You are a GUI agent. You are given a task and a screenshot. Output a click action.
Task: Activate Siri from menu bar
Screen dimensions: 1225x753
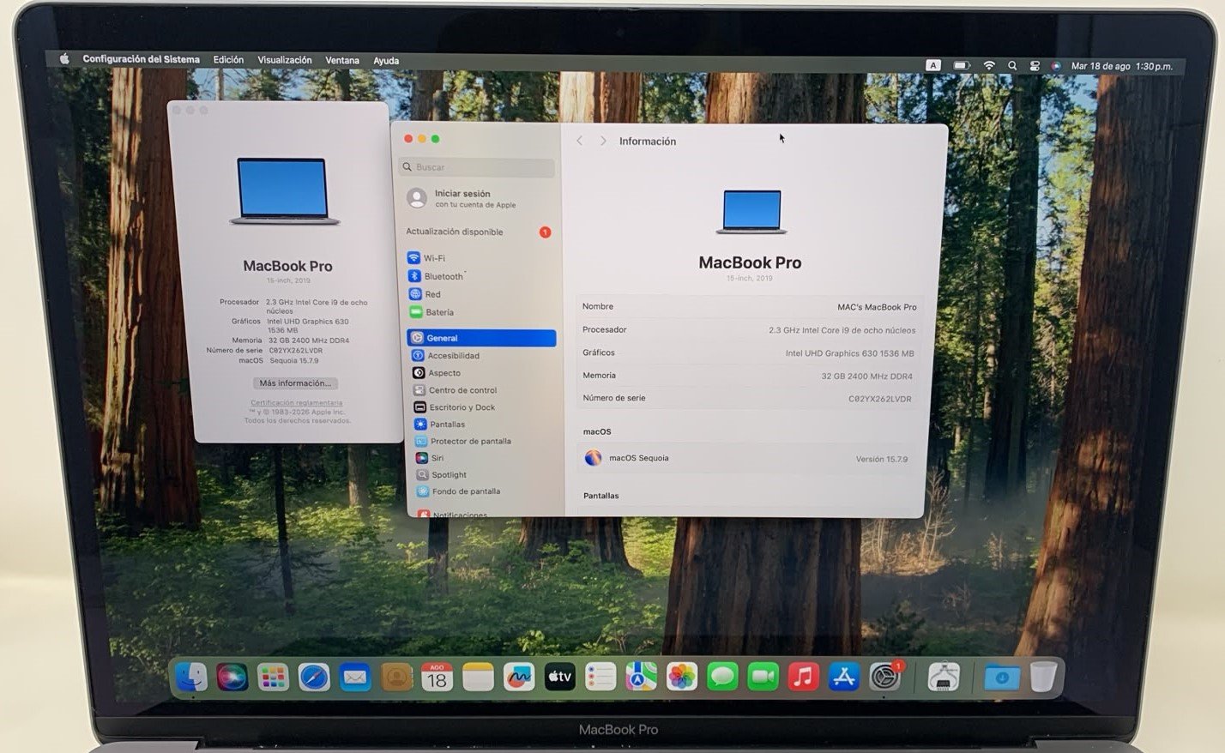click(x=1056, y=66)
